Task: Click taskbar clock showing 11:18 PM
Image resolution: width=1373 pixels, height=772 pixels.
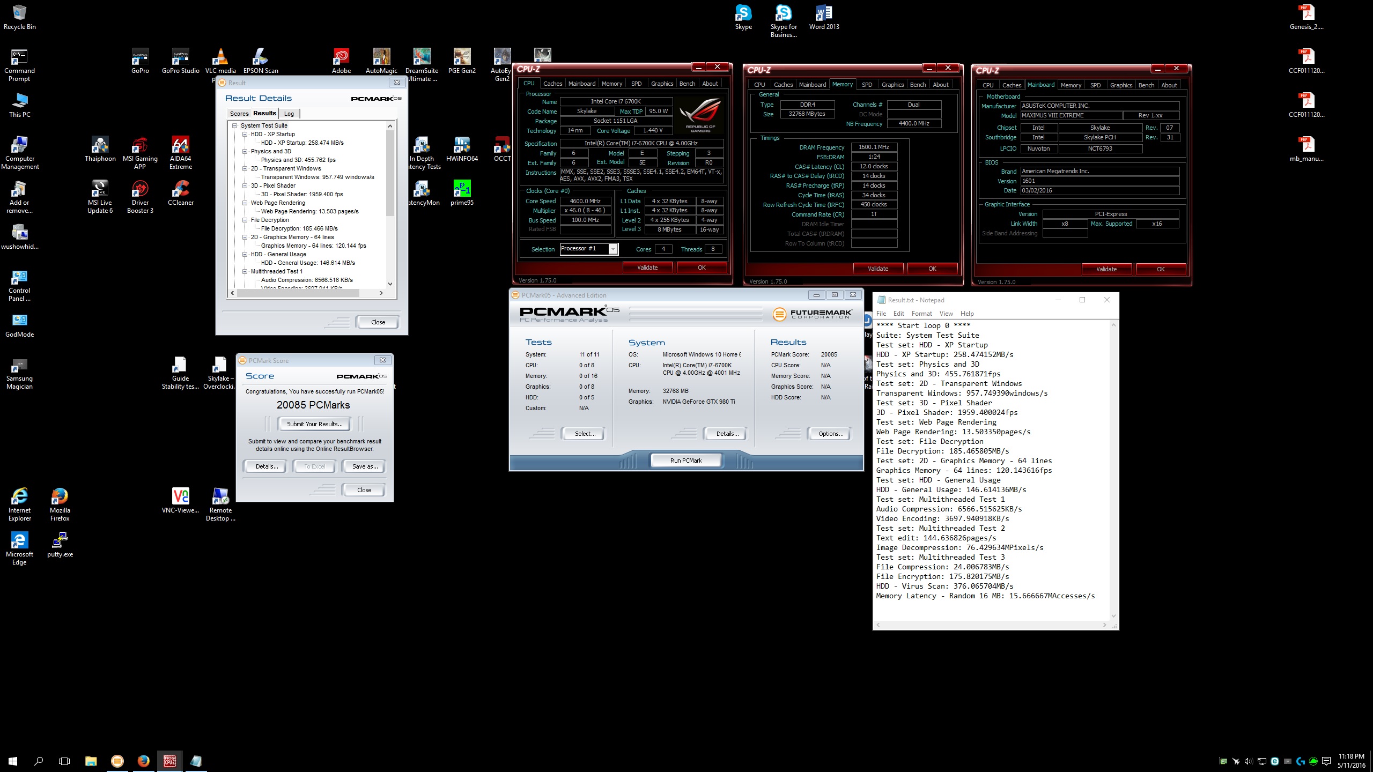Action: click(1351, 761)
